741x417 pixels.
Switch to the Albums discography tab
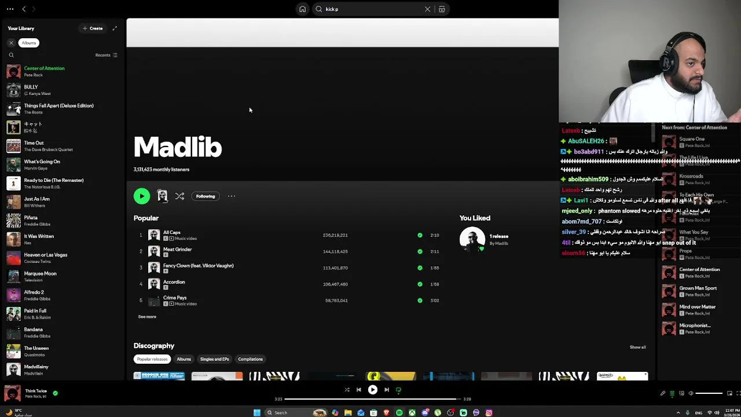[x=184, y=359]
